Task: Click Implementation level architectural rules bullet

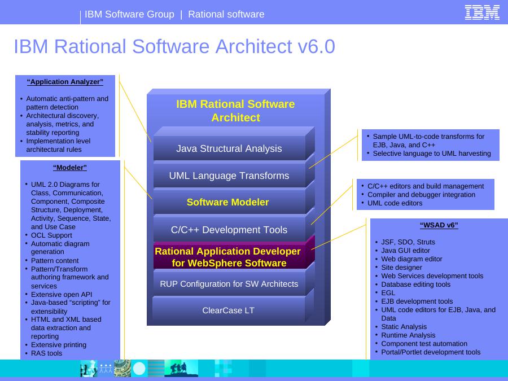Action: (x=58, y=145)
